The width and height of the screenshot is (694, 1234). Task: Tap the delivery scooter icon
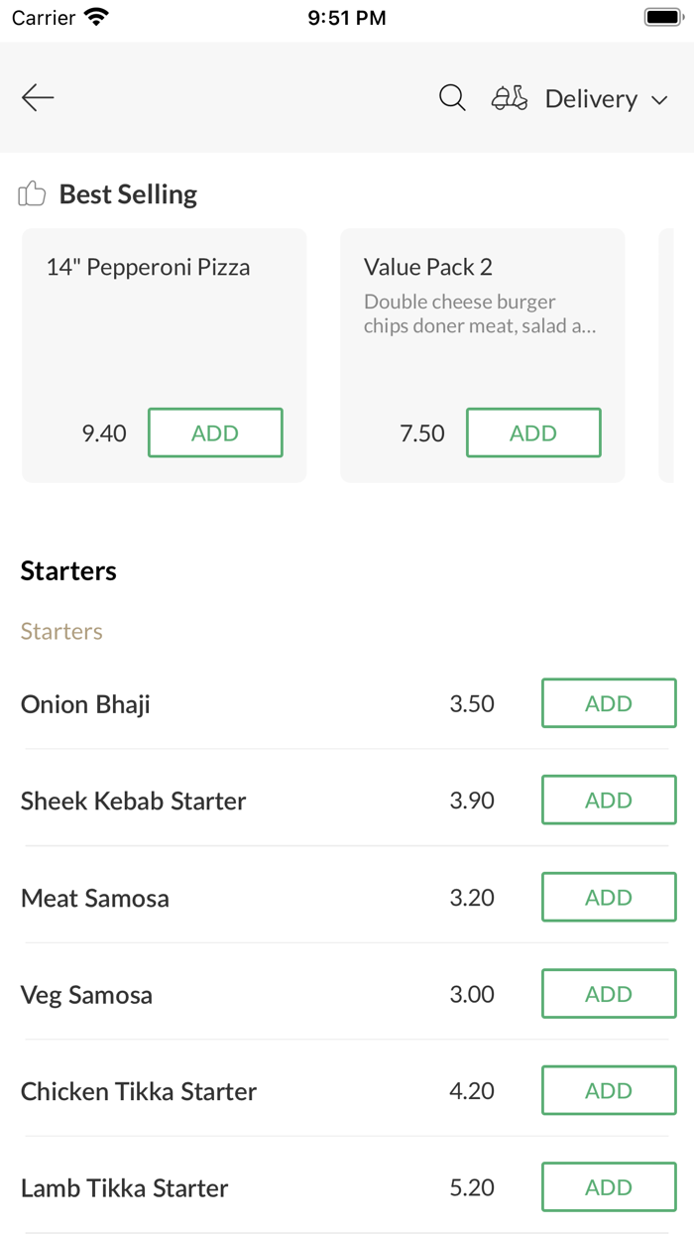pos(510,98)
